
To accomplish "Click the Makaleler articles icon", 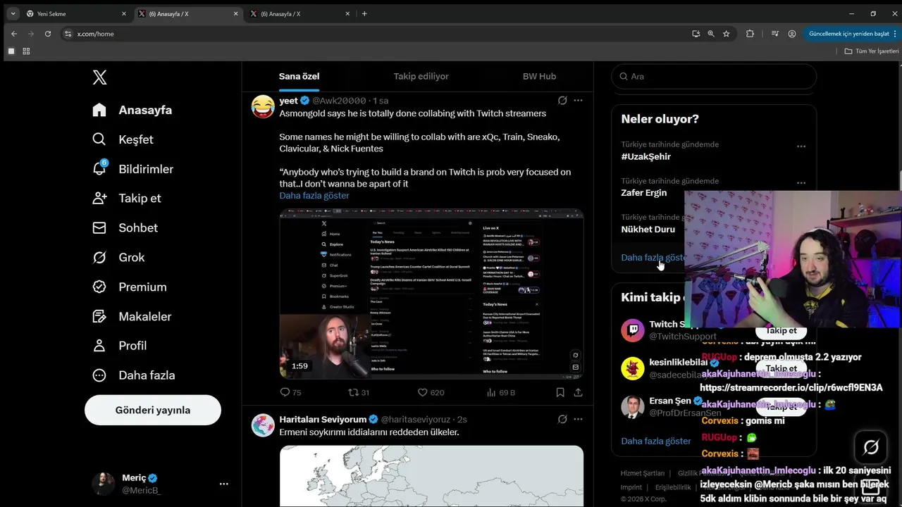I will [99, 317].
